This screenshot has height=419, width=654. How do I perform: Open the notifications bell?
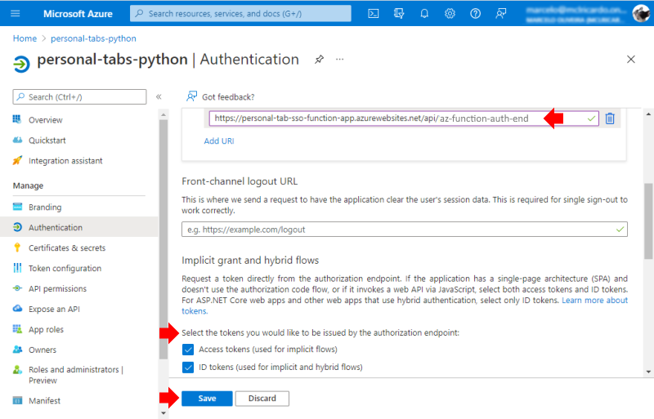[x=424, y=13]
